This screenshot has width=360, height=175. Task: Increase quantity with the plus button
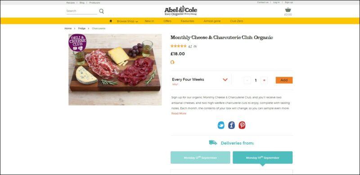pos(264,80)
